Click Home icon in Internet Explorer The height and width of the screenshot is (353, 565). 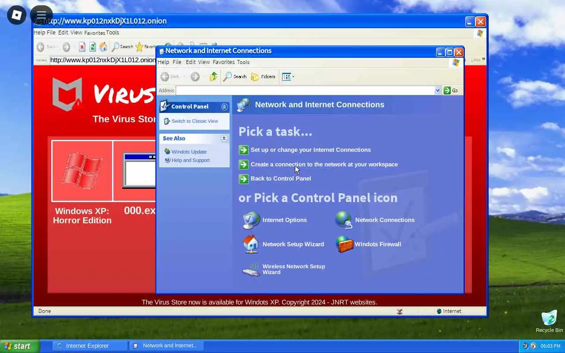point(103,47)
